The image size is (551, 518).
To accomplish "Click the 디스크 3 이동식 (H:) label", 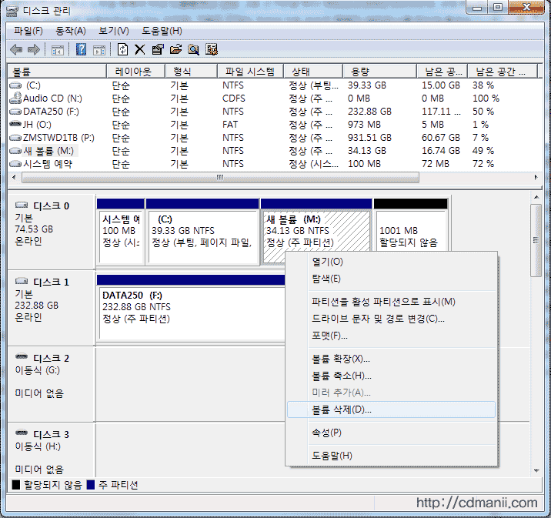I will [x=37, y=446].
